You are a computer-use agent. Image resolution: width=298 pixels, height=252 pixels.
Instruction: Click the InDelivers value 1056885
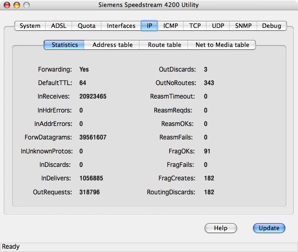pos(91,178)
